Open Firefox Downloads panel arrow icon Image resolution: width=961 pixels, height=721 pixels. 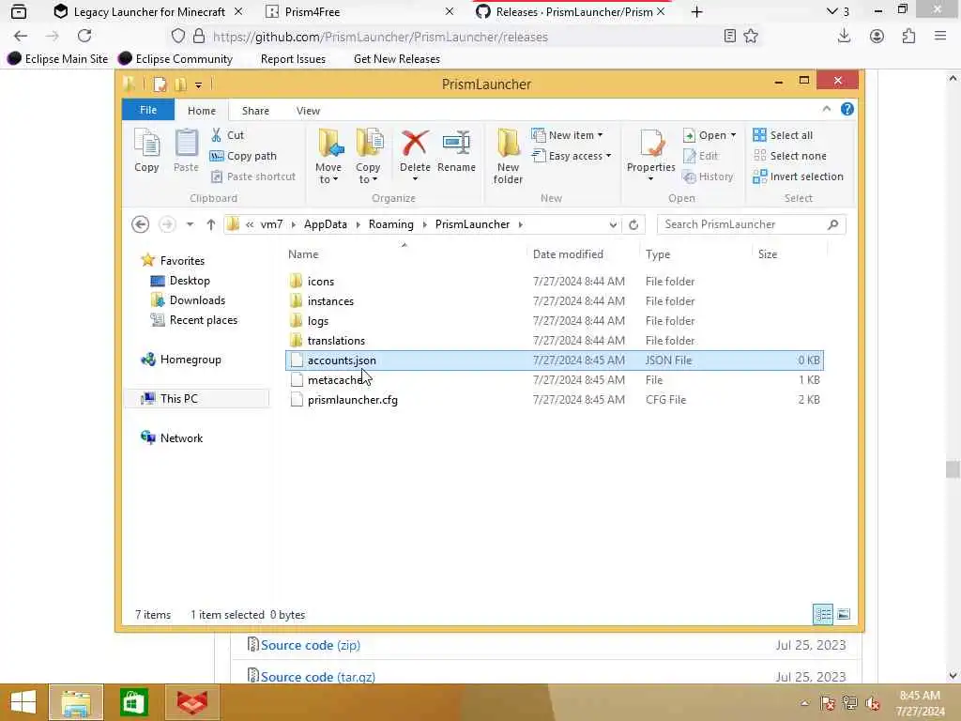pyautogui.click(x=844, y=37)
